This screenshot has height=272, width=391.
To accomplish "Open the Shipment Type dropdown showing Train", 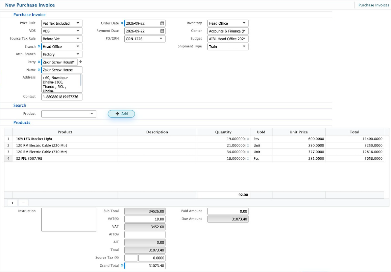I will pos(228,46).
